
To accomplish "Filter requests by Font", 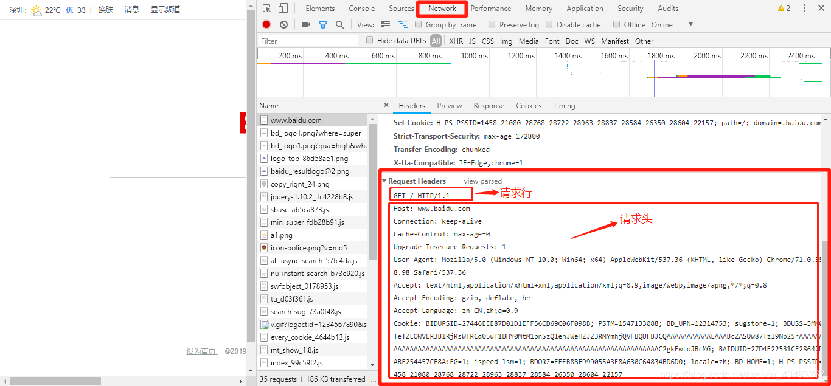I will pyautogui.click(x=552, y=41).
